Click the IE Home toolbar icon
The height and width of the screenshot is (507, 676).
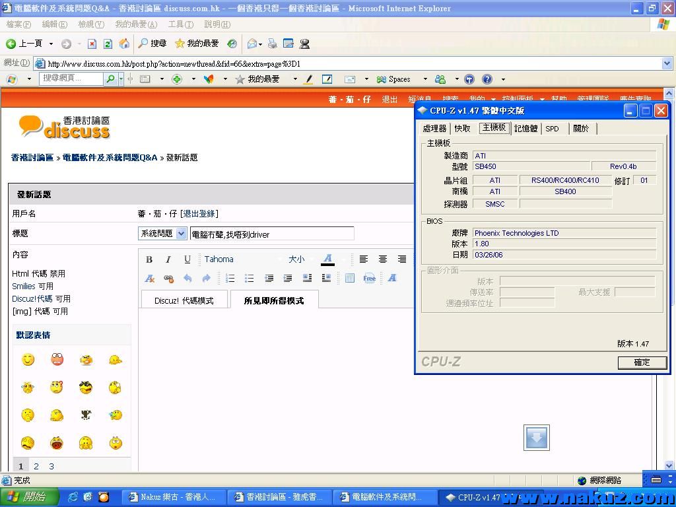coord(124,44)
